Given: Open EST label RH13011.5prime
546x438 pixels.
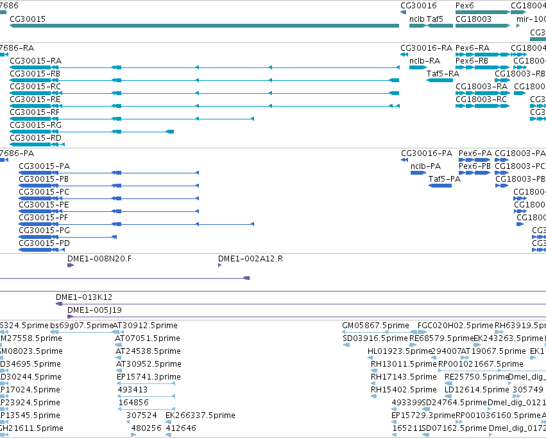Looking at the screenshot, I should click(x=404, y=365).
